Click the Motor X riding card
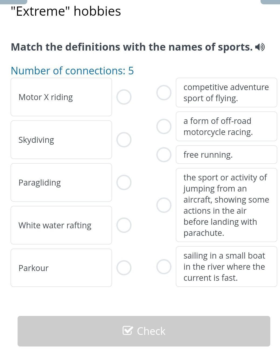 pos(61,97)
